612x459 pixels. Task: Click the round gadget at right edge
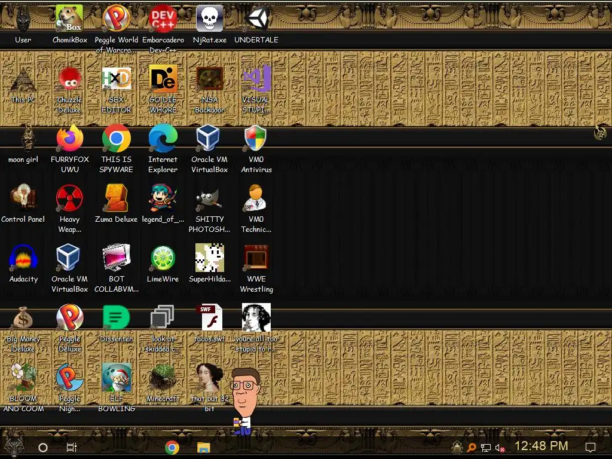600,133
